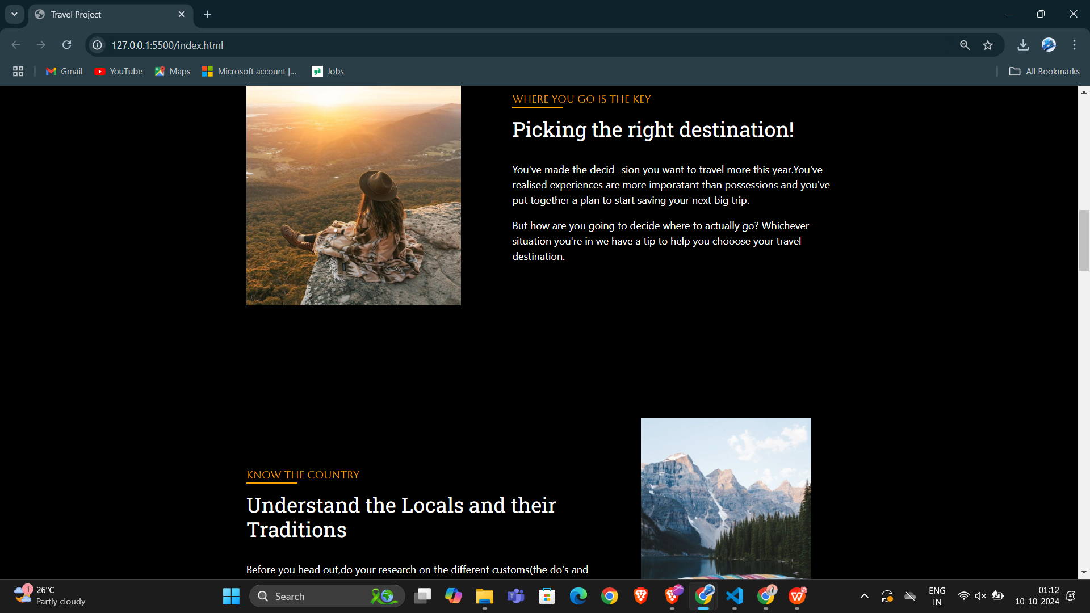Launch Copilot from the taskbar
The height and width of the screenshot is (613, 1090).
(454, 596)
